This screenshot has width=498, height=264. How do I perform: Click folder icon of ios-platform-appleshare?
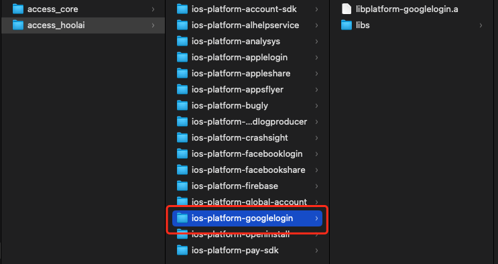tap(182, 74)
